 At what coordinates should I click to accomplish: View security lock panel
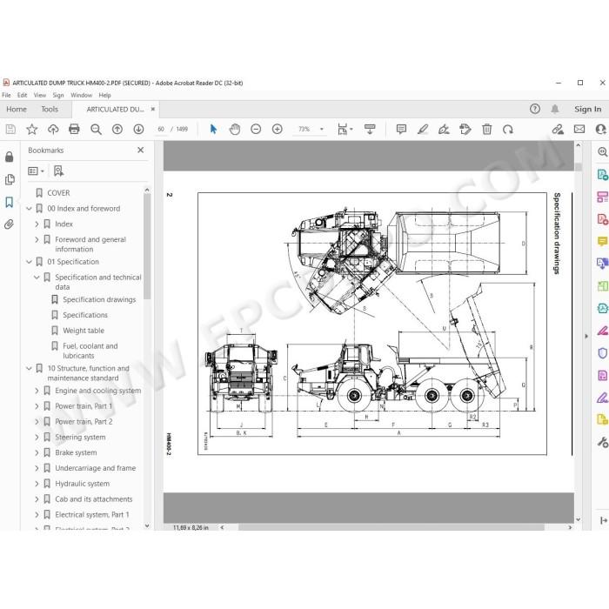[10, 157]
